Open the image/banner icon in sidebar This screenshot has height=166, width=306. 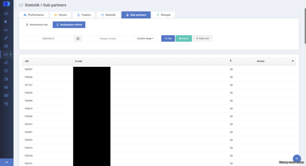pos(6,87)
